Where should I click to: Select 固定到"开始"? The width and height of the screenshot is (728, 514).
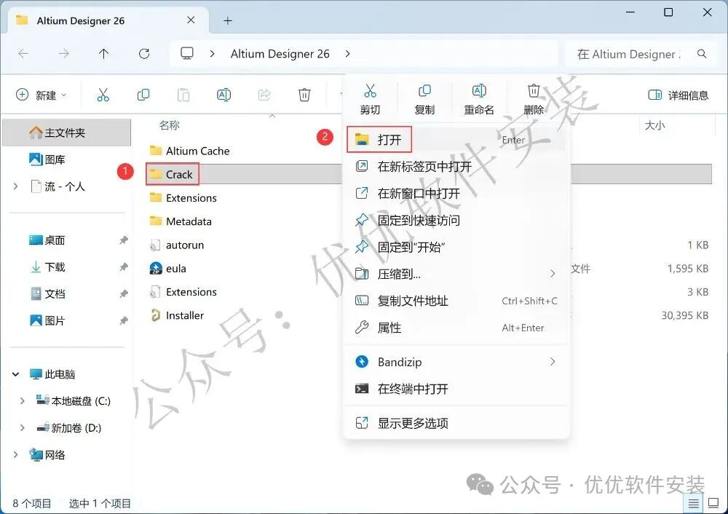tap(456, 247)
